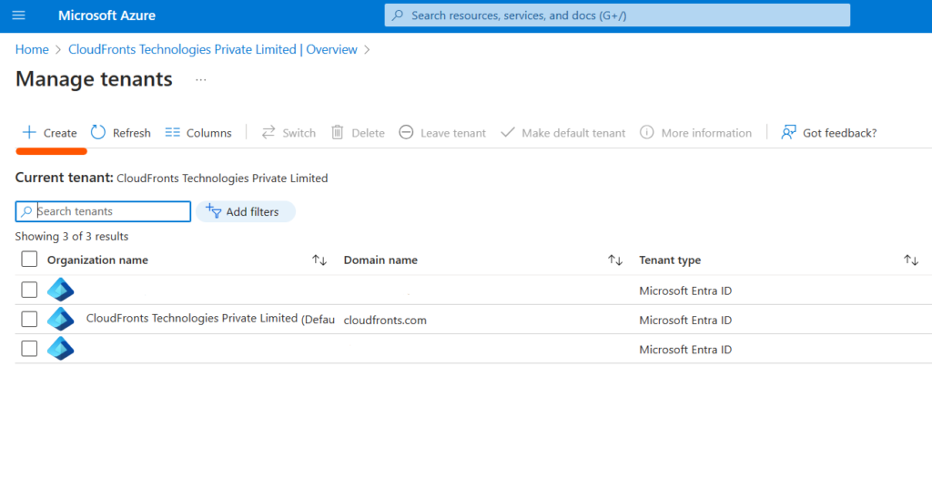
Task: Click the More information info icon
Action: [x=647, y=132]
